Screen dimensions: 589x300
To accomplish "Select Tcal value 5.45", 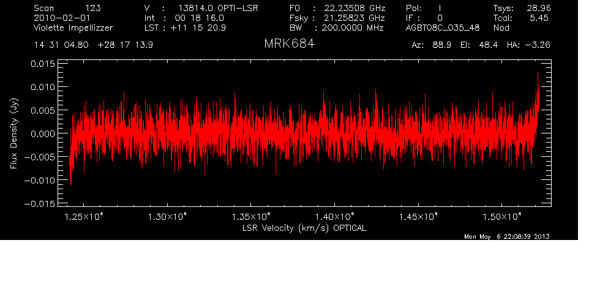I will coord(539,18).
